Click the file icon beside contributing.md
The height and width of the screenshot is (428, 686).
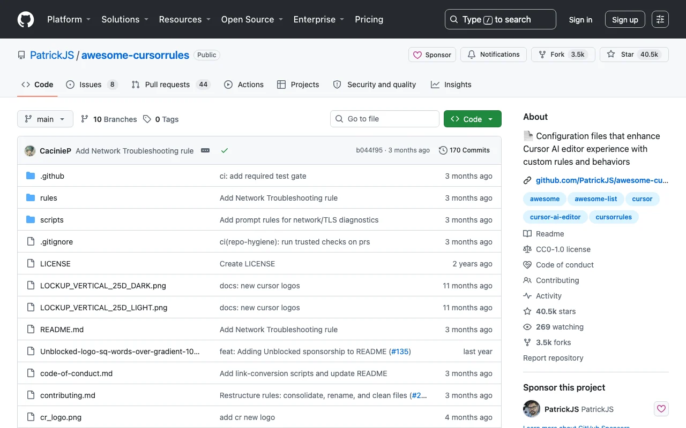coord(31,395)
